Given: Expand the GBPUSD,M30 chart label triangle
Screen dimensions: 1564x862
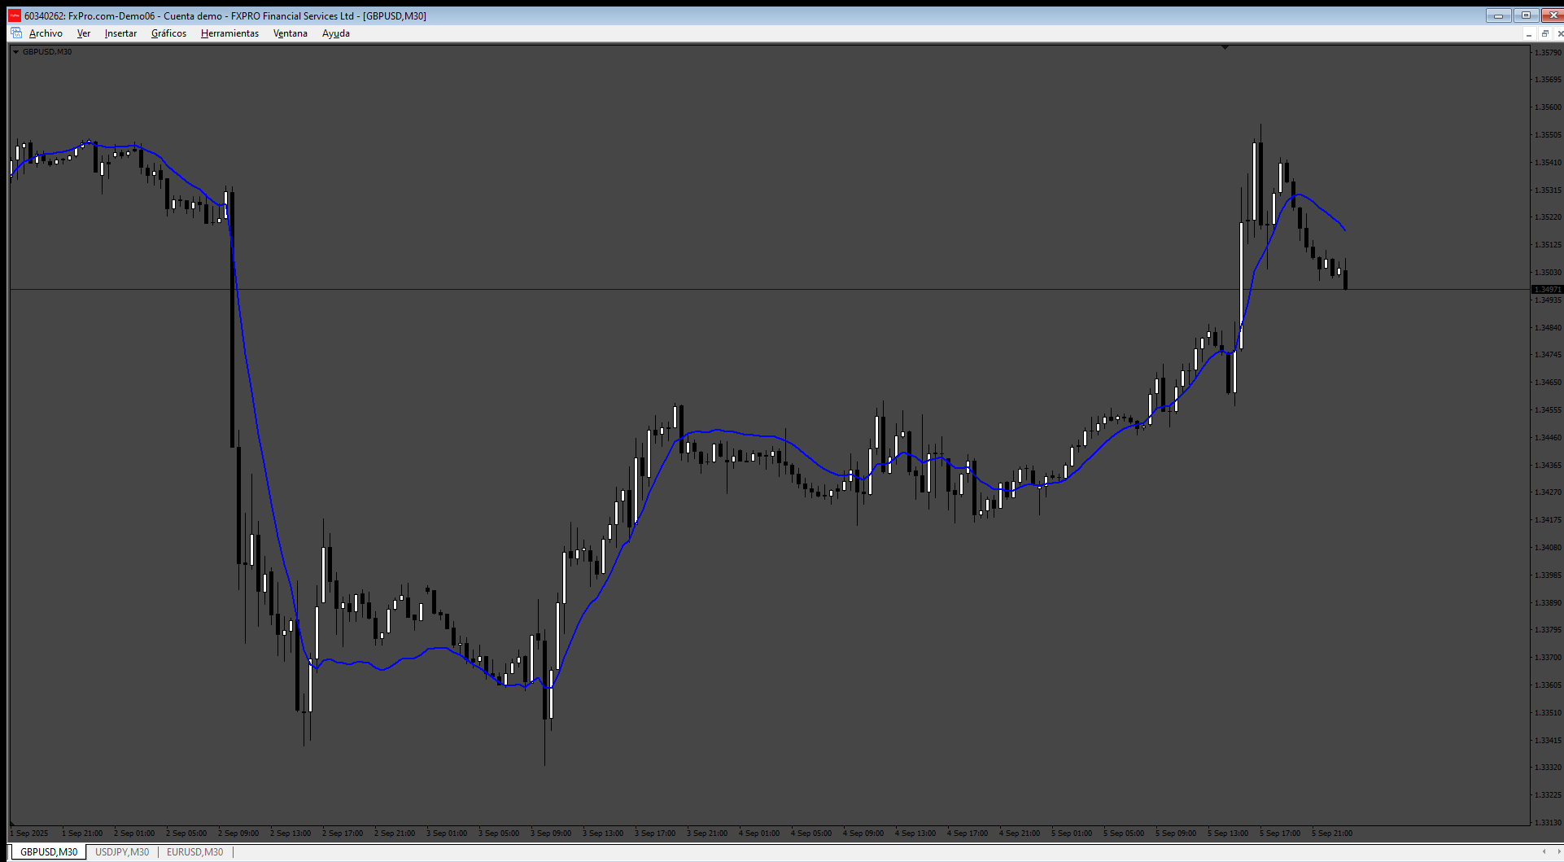Looking at the screenshot, I should (15, 52).
